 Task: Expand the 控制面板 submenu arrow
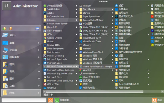click(x=39, y=57)
